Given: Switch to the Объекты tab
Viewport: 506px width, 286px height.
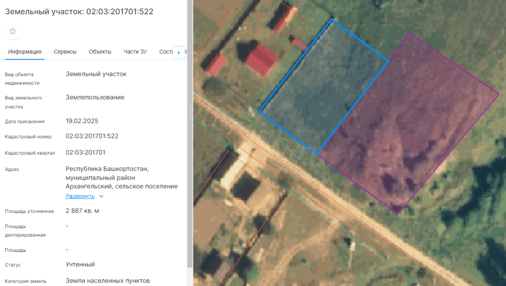Looking at the screenshot, I should point(100,52).
